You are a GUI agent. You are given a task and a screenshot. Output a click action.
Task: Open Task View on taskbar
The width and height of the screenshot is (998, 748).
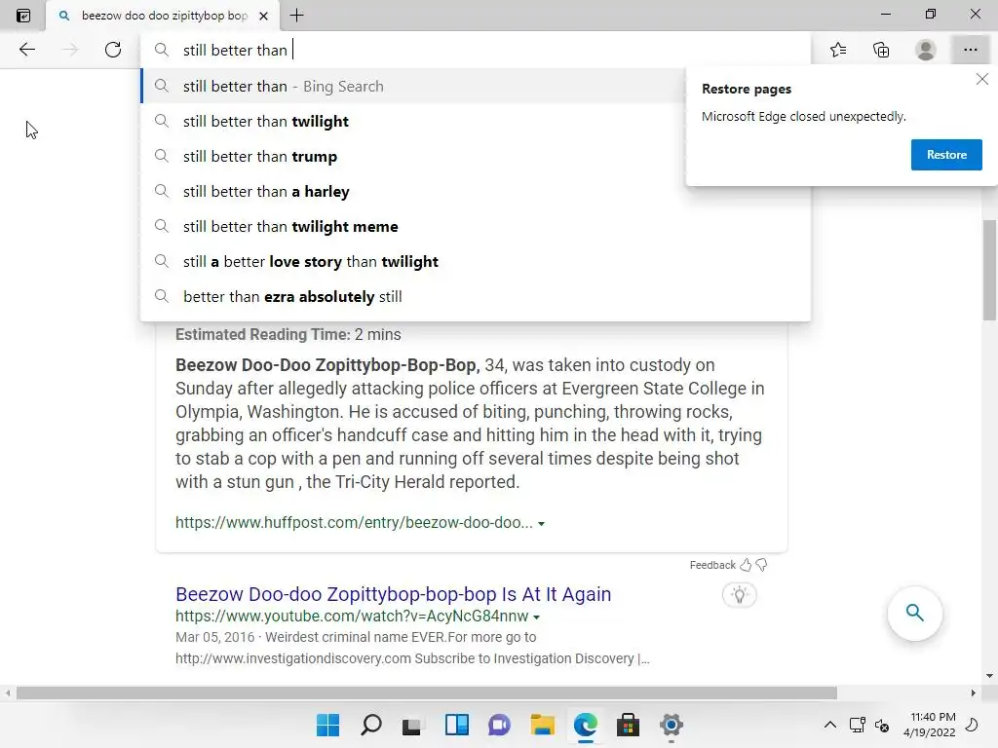pos(412,725)
